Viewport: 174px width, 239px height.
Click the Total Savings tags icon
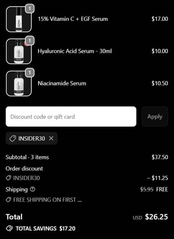tap(10, 229)
